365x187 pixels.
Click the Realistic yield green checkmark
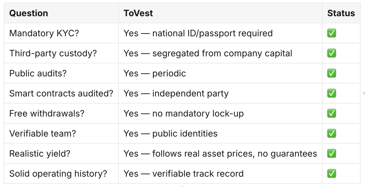point(332,154)
